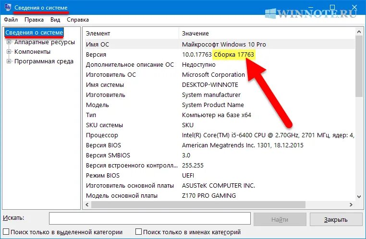The height and width of the screenshot is (239, 366).
Task: Select the Тип row label
Action: click(x=91, y=115)
